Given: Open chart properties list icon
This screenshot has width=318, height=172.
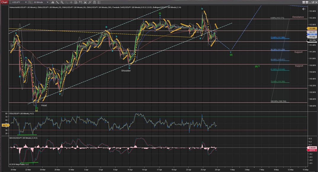Looking at the screenshot, I should (x=99, y=2).
